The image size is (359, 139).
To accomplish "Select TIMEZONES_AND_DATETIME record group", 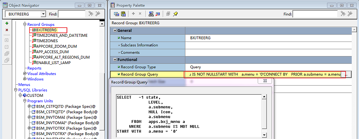I will (62, 35).
